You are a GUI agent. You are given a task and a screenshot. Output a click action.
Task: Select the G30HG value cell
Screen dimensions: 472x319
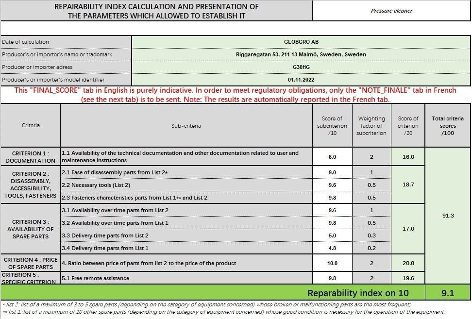tap(301, 67)
